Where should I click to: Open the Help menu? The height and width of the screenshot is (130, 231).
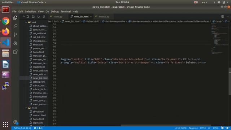pyautogui.click(x=75, y=12)
